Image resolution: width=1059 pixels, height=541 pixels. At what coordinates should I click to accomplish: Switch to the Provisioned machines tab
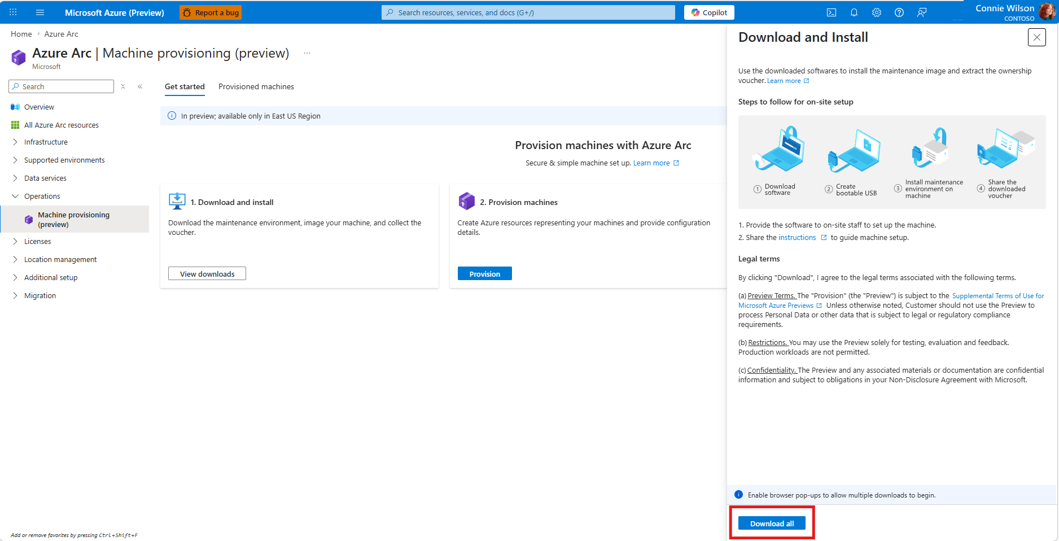(x=256, y=86)
